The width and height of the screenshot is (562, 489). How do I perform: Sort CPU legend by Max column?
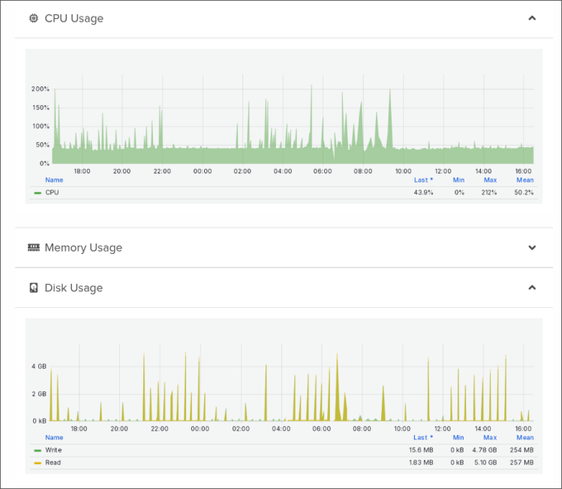pos(490,180)
